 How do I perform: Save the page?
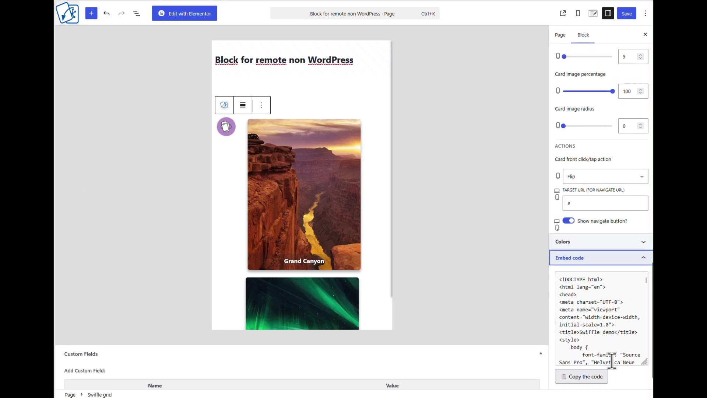(627, 13)
